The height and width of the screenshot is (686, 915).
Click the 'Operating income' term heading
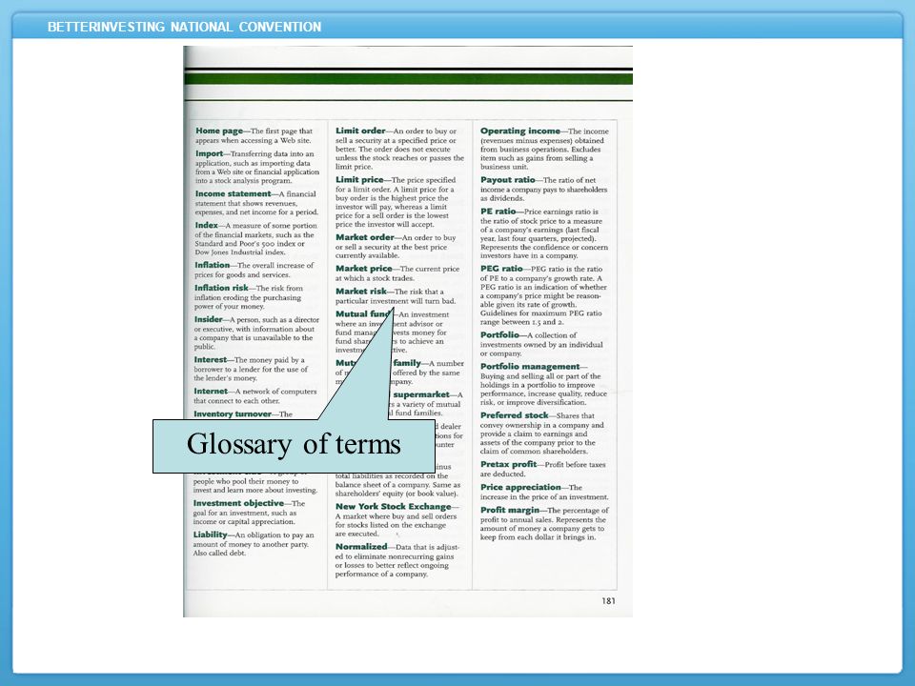[520, 131]
